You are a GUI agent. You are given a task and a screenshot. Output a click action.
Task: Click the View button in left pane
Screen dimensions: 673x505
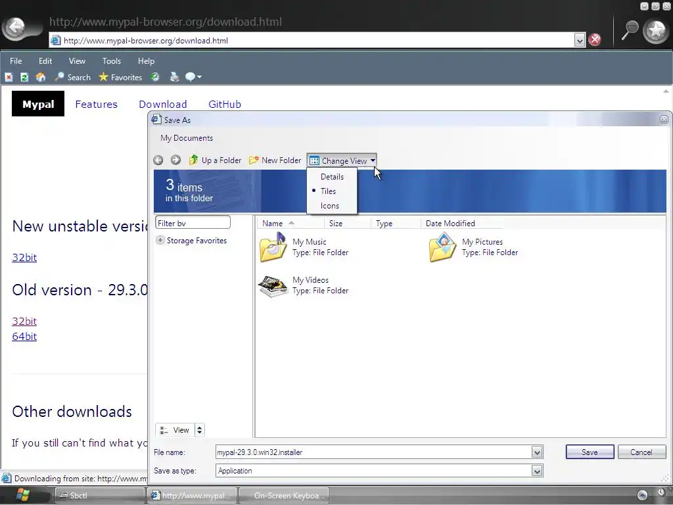pos(175,430)
